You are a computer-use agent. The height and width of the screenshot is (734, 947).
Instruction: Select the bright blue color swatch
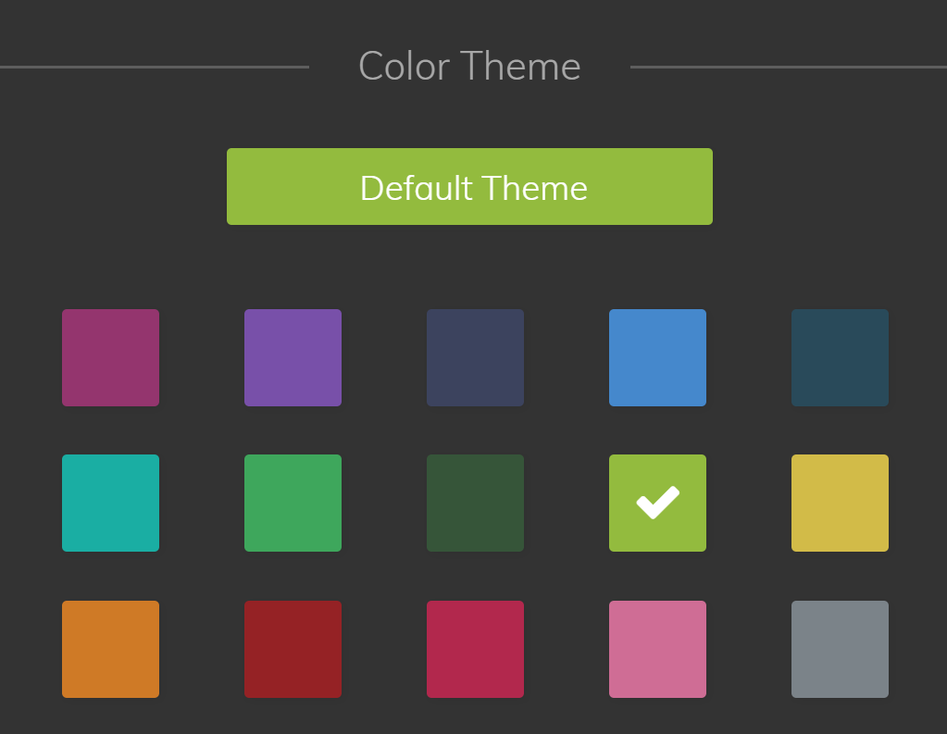coord(657,357)
